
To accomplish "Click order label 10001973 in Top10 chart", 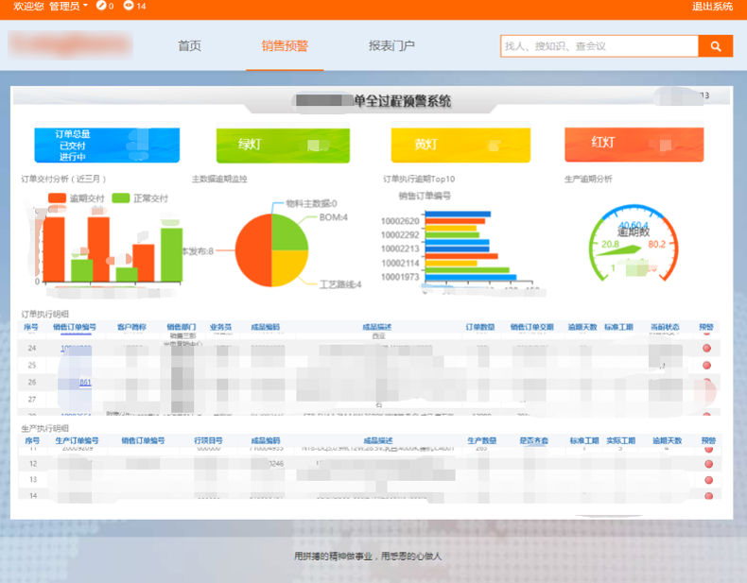I will (x=400, y=277).
